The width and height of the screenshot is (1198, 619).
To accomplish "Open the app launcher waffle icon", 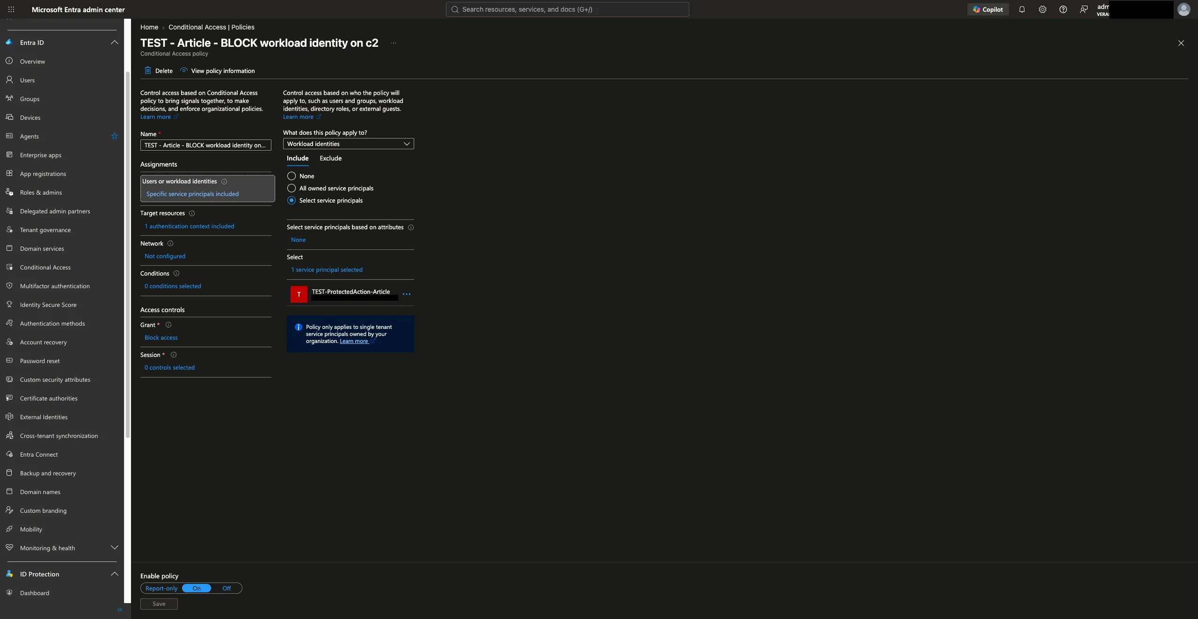I will point(11,9).
